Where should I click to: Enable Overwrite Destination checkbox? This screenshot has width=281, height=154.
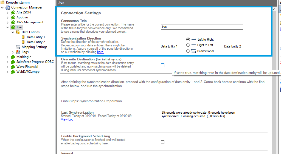pos(163,65)
